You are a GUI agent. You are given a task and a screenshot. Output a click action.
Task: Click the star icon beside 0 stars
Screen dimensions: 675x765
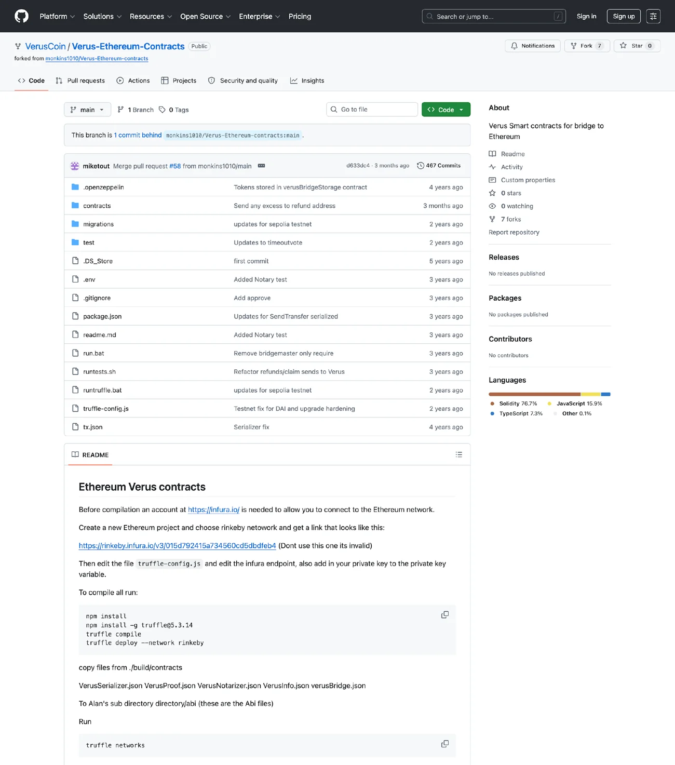pos(492,193)
